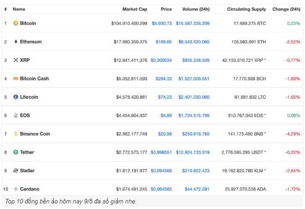Select Stellar change value -2,64%
Viewport: 305px width, 209px height.
point(293,171)
